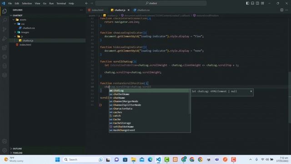Open the Terminal menu
Viewport: 291px width, 164px height.
click(x=61, y=3)
